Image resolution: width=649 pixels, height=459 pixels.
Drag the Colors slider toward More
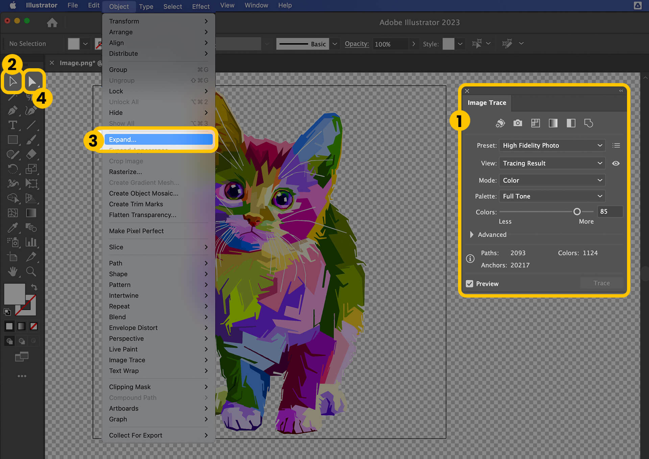(x=576, y=211)
